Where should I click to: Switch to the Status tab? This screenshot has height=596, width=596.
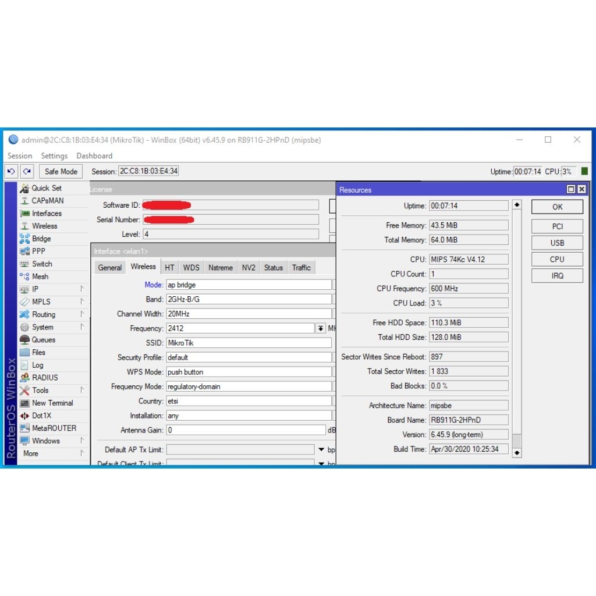(x=274, y=268)
